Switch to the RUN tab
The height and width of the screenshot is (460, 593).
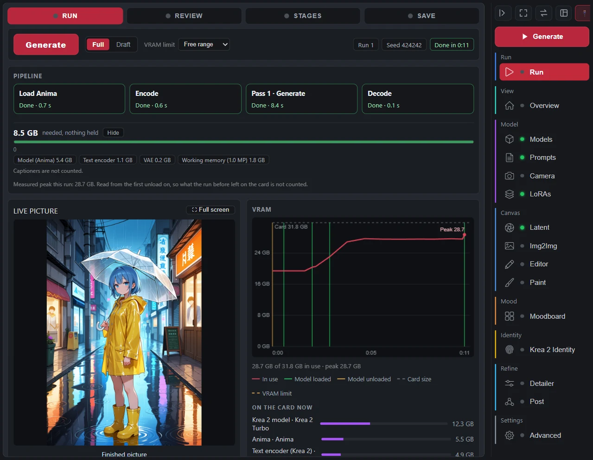[65, 16]
